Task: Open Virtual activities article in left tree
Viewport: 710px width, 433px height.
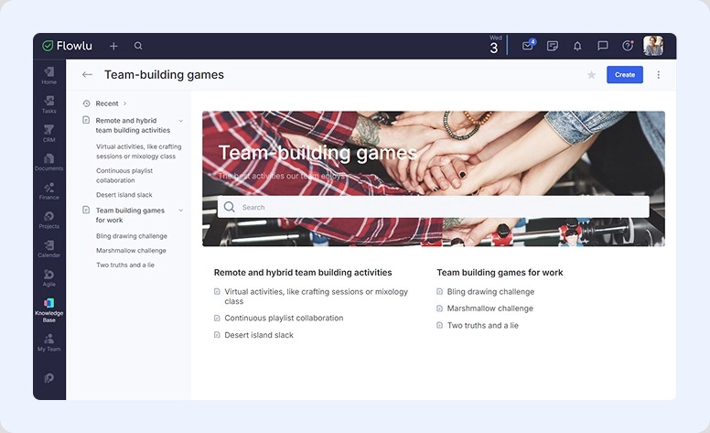Action: (x=138, y=151)
